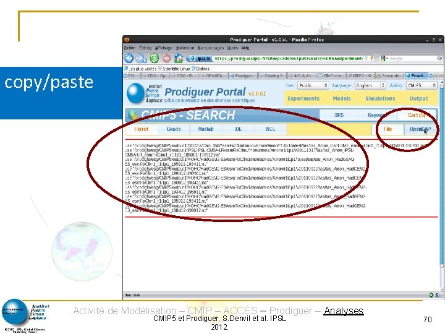Open 'Les plus visités' bookmark
This screenshot has height=334, width=445.
click(x=140, y=69)
